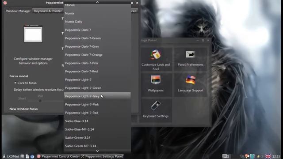Adjust the focus delay slider handle
The image size is (283, 159).
click(40, 101)
